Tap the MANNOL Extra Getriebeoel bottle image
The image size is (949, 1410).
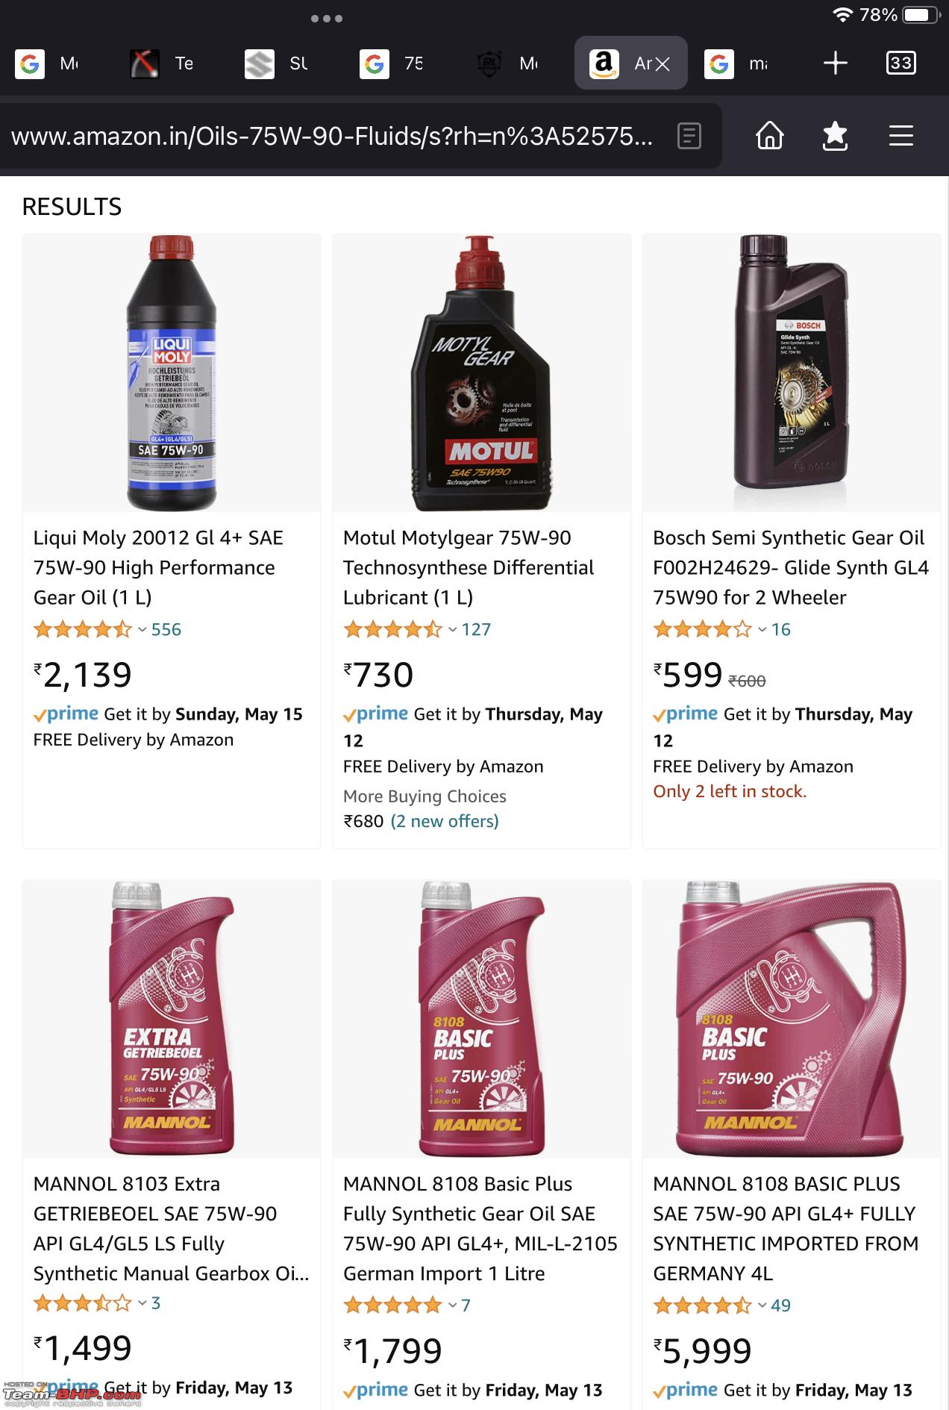tap(172, 1018)
